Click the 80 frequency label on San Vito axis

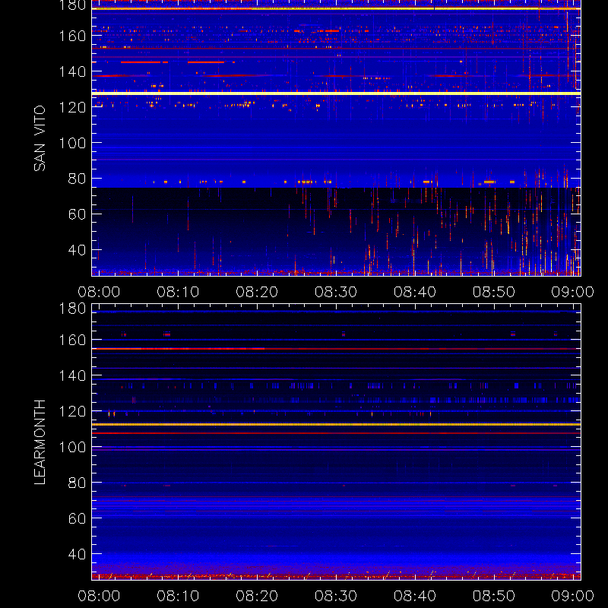(x=77, y=179)
